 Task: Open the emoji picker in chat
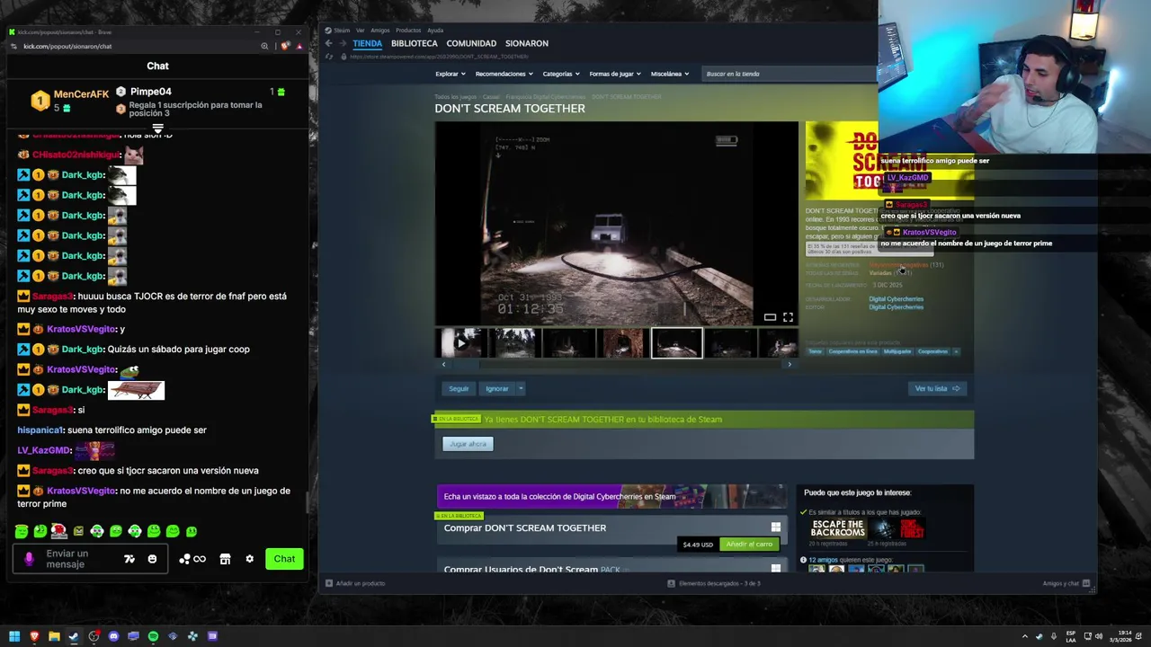152,559
